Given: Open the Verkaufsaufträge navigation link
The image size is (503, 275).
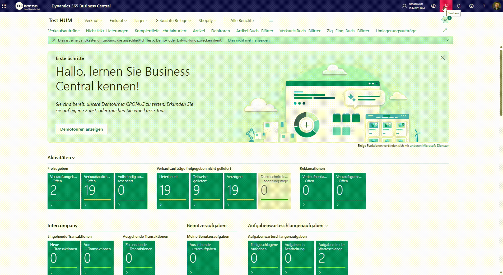Looking at the screenshot, I should pyautogui.click(x=64, y=31).
